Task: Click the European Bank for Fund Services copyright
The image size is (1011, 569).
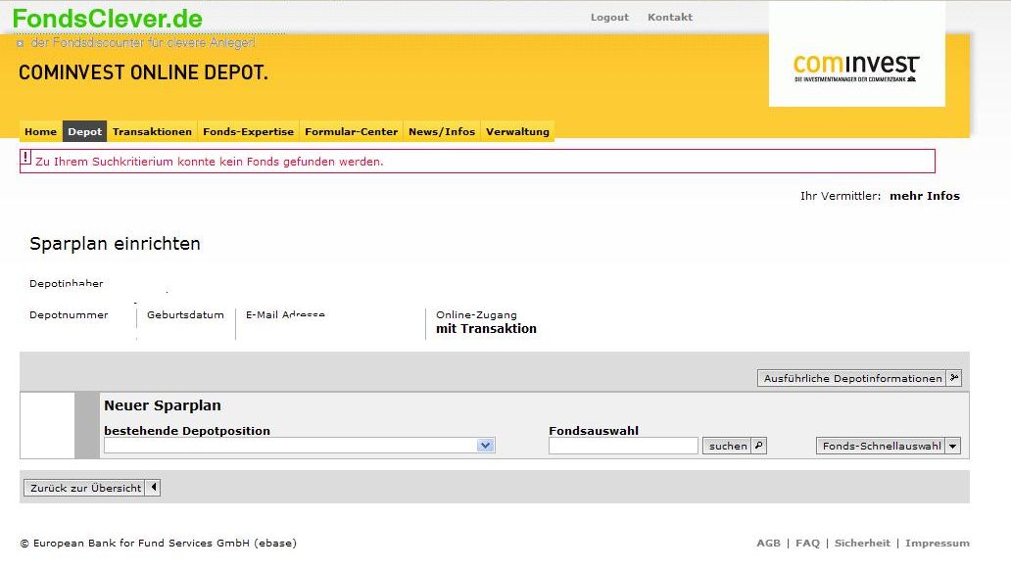Action: coord(159,544)
